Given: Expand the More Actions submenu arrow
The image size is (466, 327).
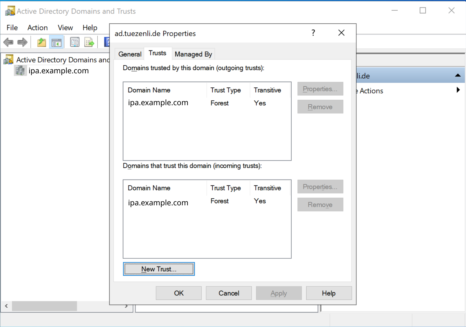Looking at the screenshot, I should click(458, 90).
